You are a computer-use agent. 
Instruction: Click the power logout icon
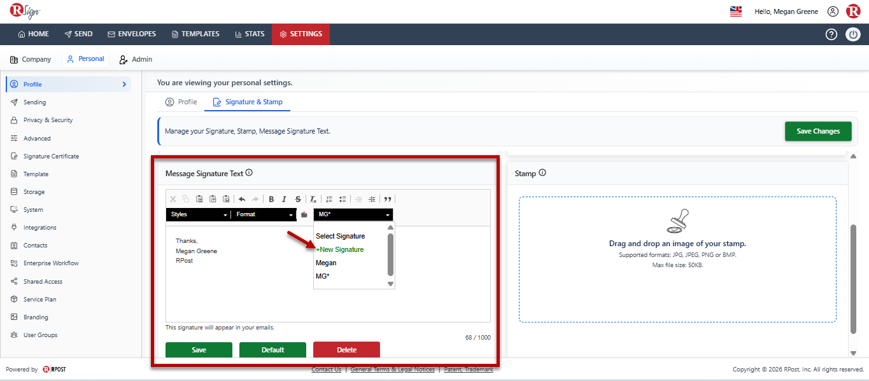pos(853,34)
